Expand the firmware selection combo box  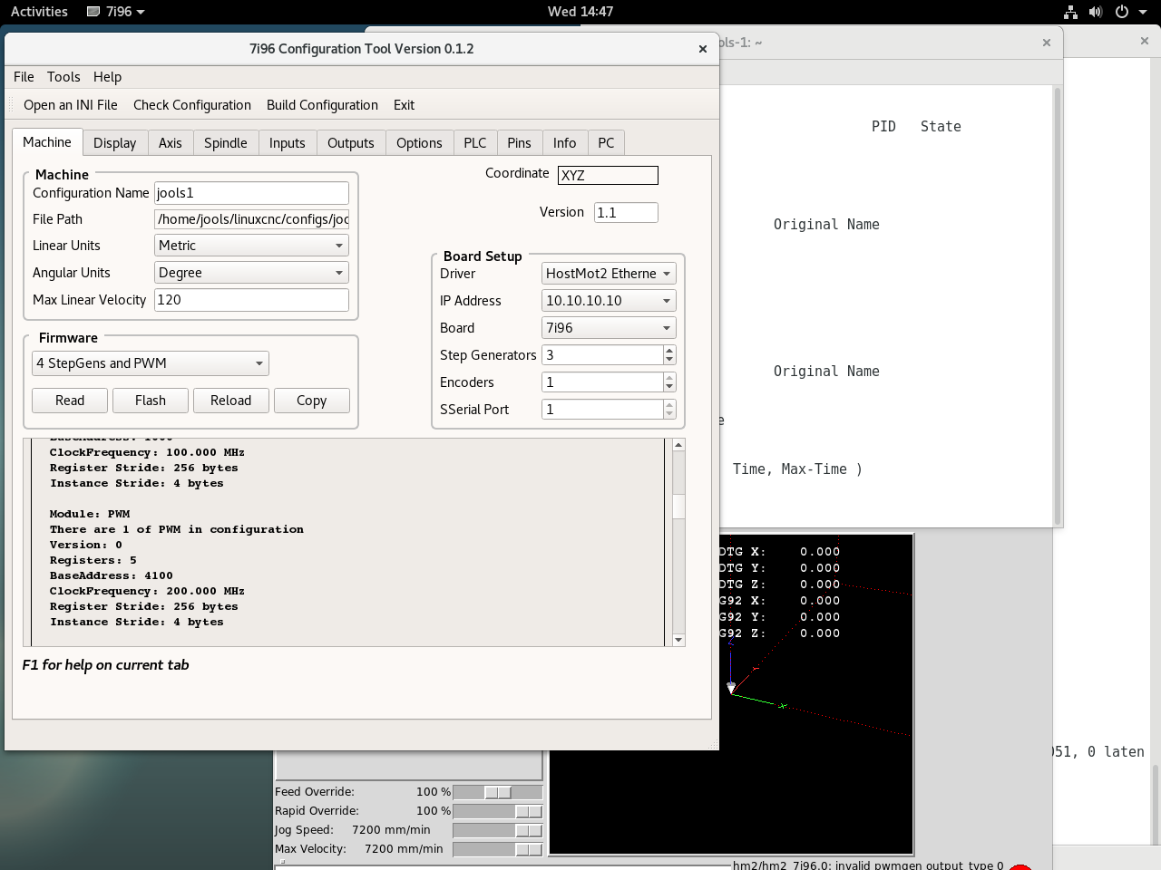[151, 363]
